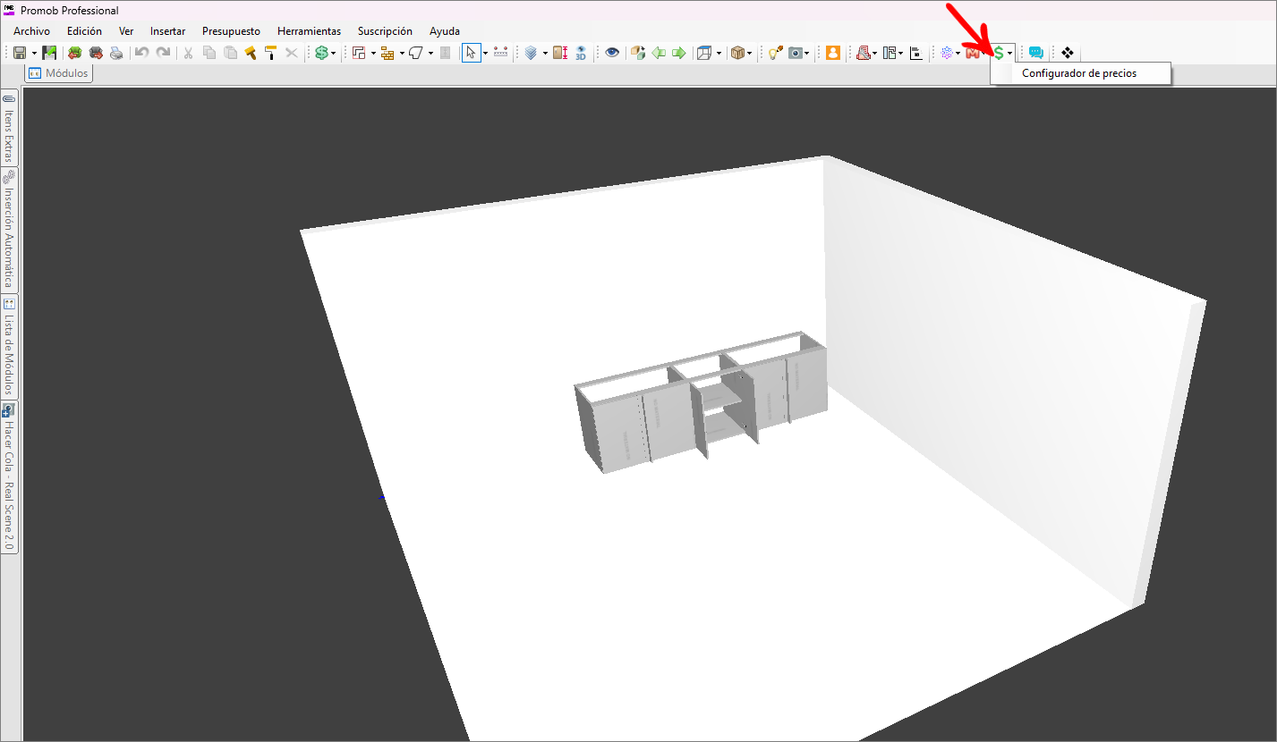Image resolution: width=1277 pixels, height=742 pixels.
Task: Open the Herramientas menu
Action: point(309,31)
